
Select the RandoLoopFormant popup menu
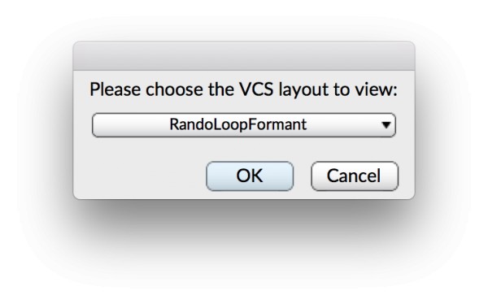pos(244,125)
